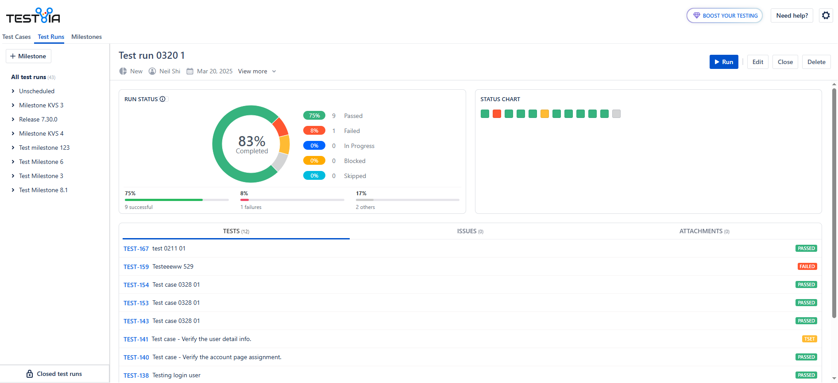Click the info icon beside Run Status

pos(162,99)
